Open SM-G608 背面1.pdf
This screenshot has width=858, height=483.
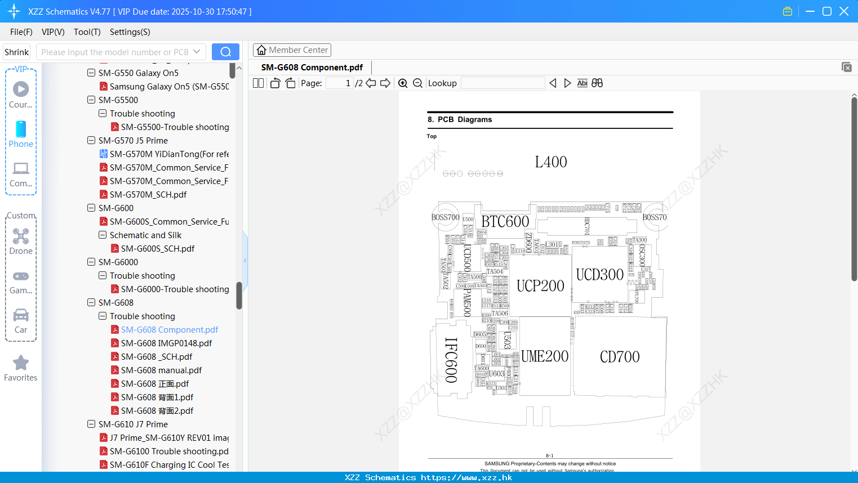(x=157, y=397)
